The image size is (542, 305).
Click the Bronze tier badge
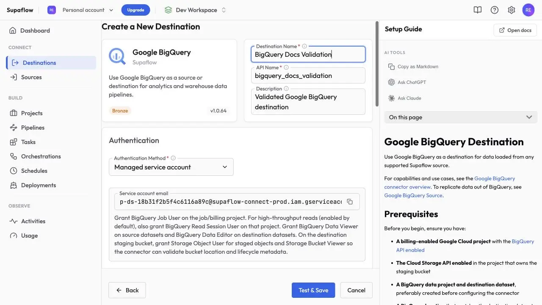[x=120, y=111]
